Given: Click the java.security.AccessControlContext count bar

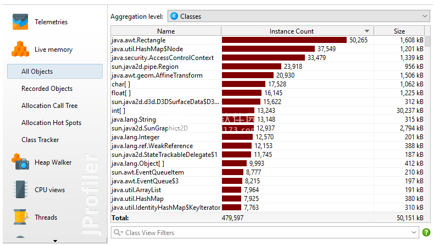Looking at the screenshot, I should point(263,58).
